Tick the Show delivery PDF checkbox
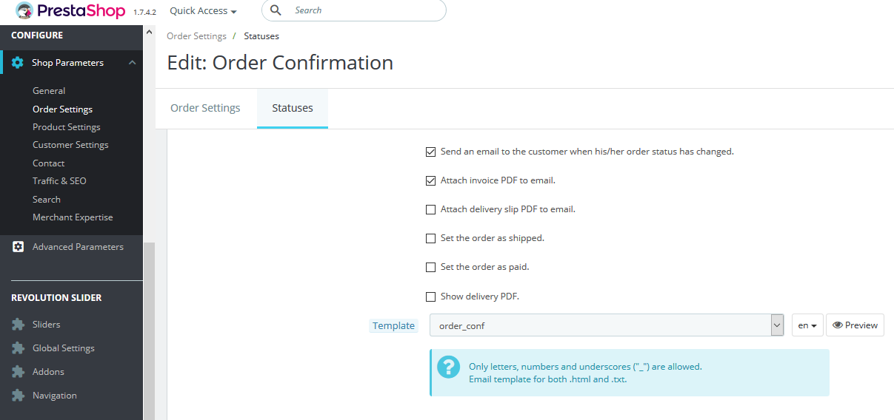This screenshot has height=420, width=894. [430, 297]
